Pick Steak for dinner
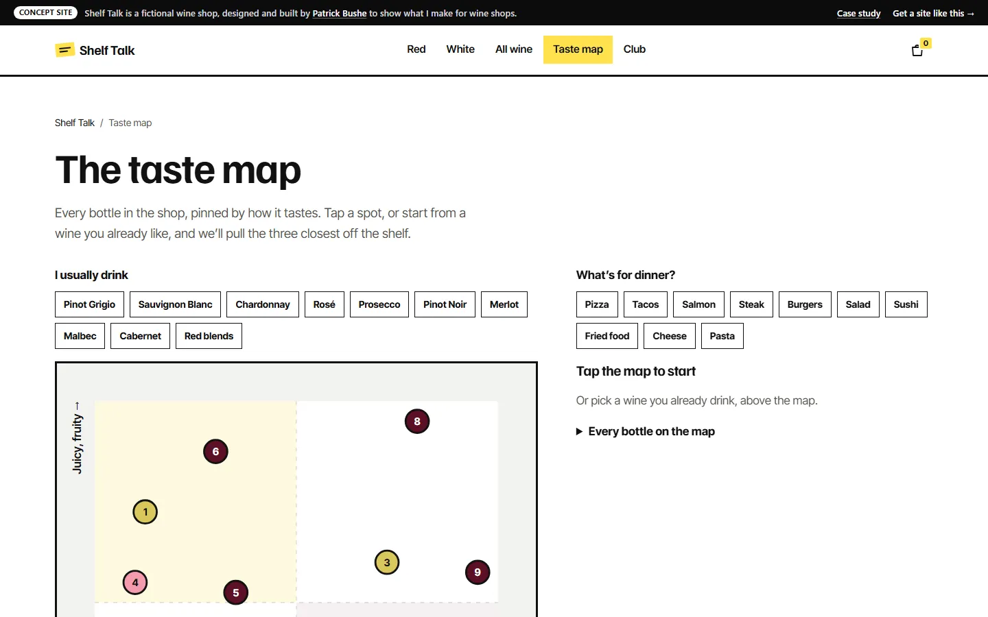 click(751, 304)
